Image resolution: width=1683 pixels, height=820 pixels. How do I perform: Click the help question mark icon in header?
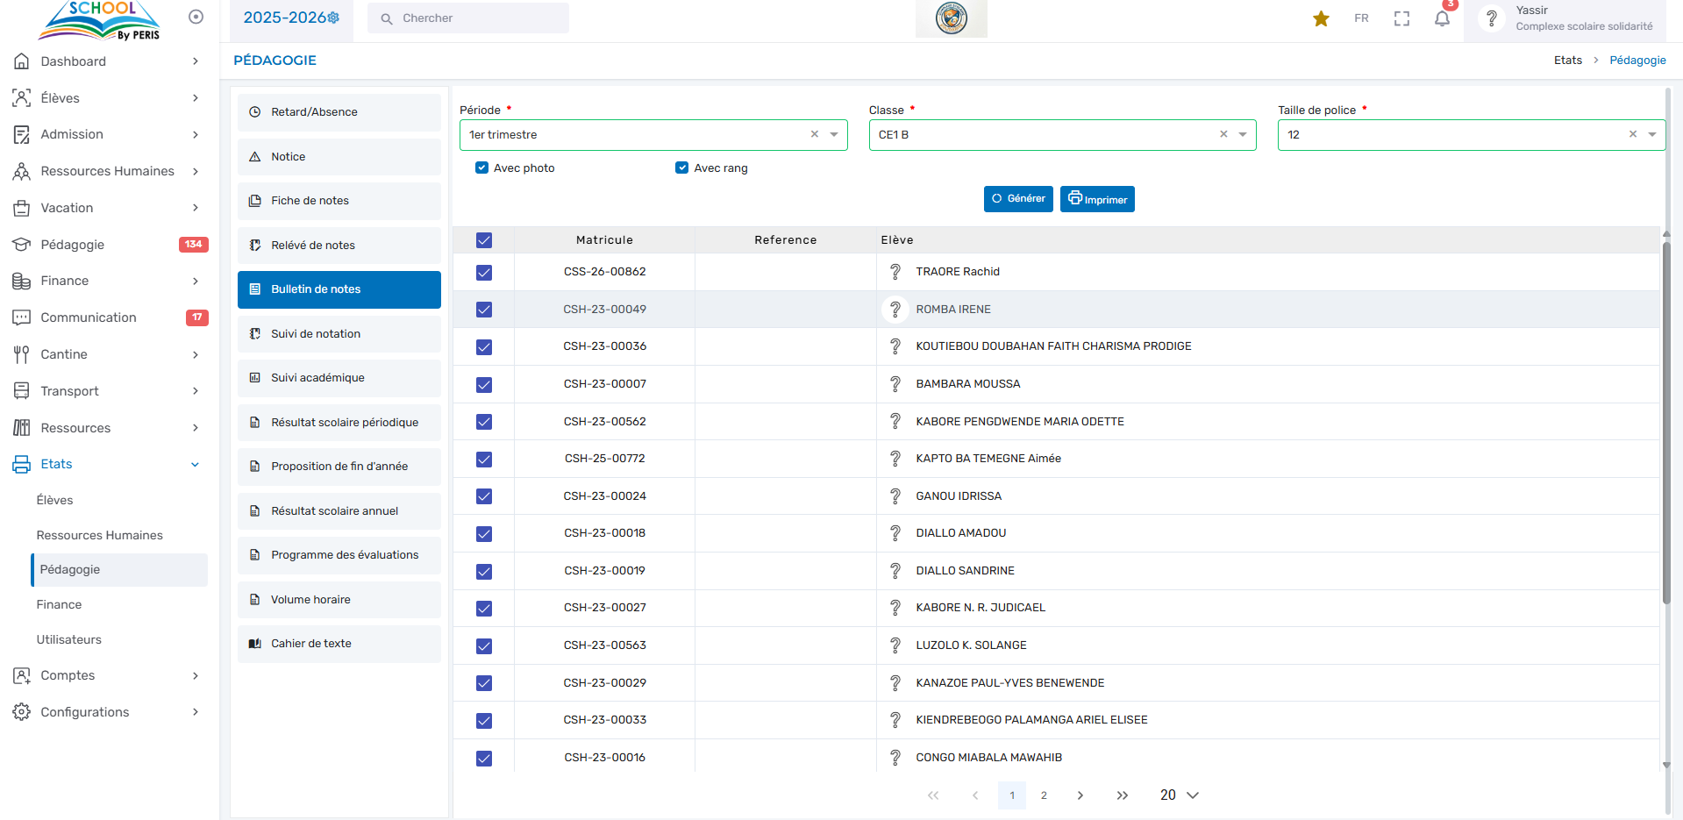point(1491,18)
